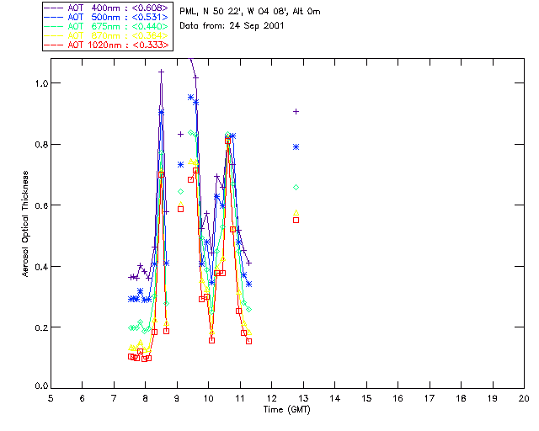Screen dimensions: 539x431
Task: Click y-axis tick label 0.0
Action: coord(41,386)
